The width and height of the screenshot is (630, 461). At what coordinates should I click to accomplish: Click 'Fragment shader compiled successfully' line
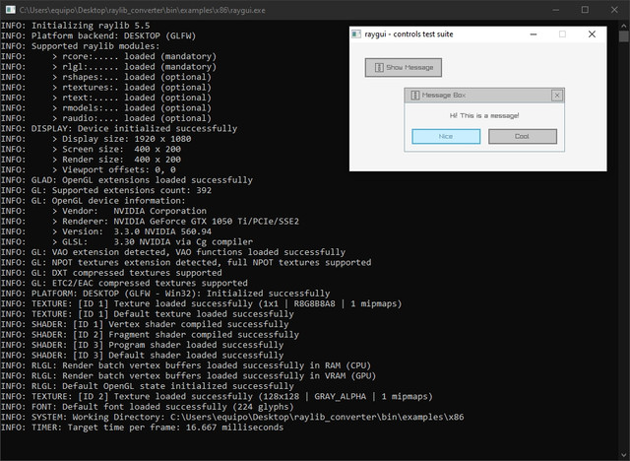tap(150, 334)
